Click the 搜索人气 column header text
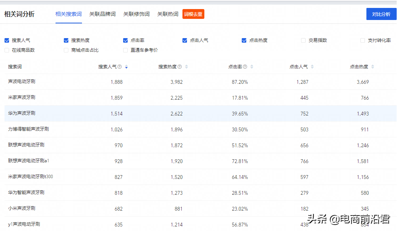This screenshot has width=397, height=231. (107, 67)
